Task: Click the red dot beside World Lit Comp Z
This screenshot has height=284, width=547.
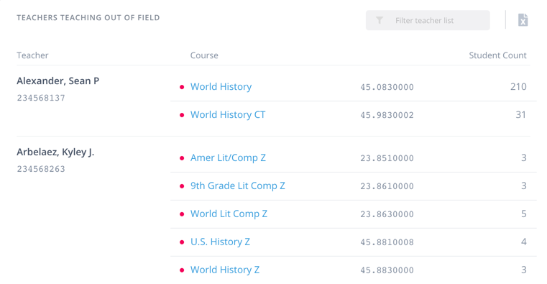Action: [182, 214]
